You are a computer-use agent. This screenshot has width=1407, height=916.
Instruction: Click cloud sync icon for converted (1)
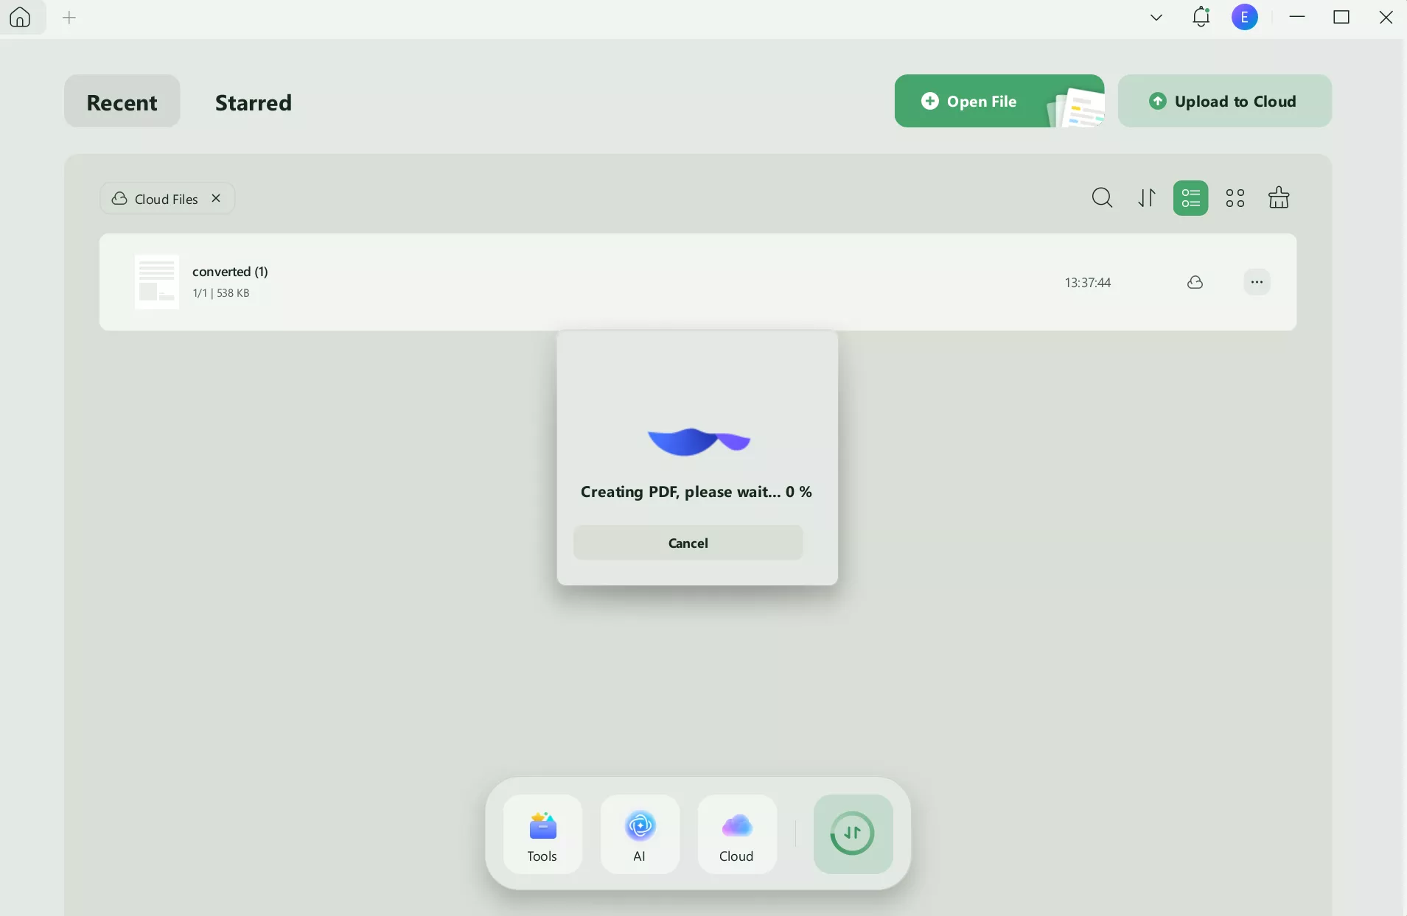pyautogui.click(x=1195, y=282)
